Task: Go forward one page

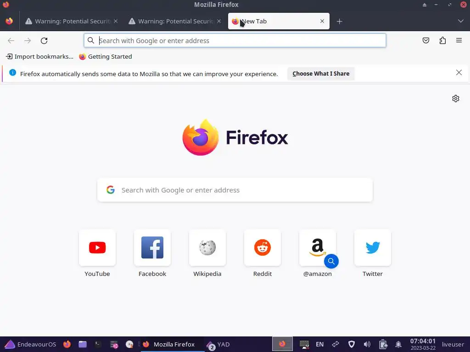Action: pyautogui.click(x=28, y=41)
